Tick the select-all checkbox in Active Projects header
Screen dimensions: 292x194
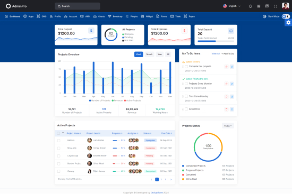pyautogui.click(x=58, y=133)
